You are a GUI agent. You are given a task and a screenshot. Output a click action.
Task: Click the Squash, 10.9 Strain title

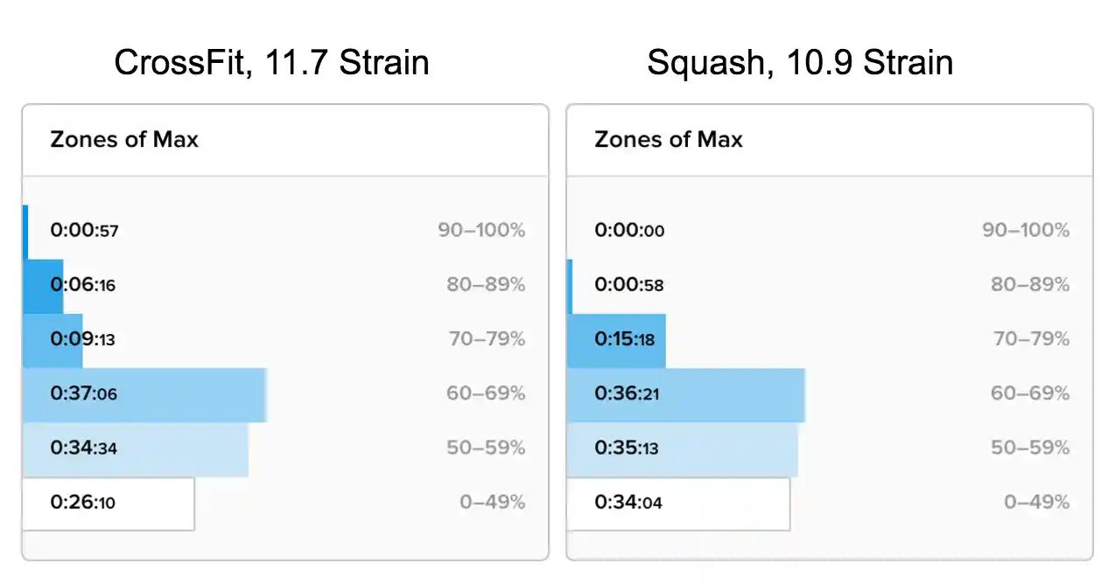pyautogui.click(x=800, y=63)
